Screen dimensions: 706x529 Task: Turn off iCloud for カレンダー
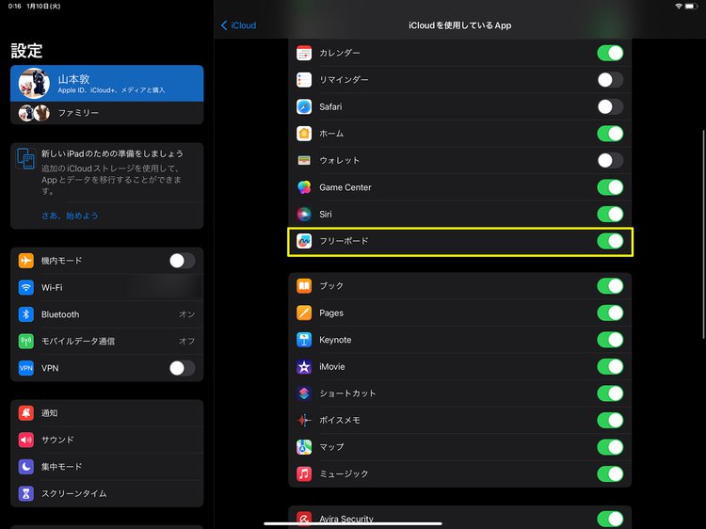[x=610, y=53]
